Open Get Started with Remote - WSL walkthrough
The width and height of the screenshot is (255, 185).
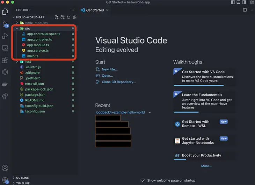point(204,124)
